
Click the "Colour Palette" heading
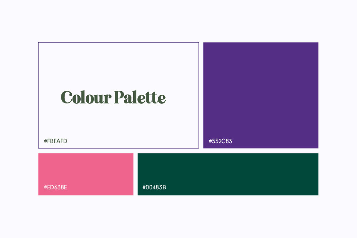pyautogui.click(x=113, y=97)
